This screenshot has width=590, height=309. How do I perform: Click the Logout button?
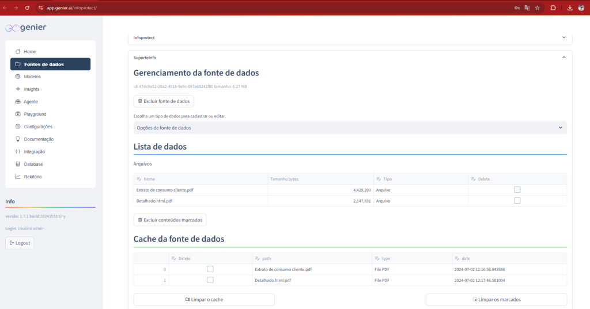20,243
